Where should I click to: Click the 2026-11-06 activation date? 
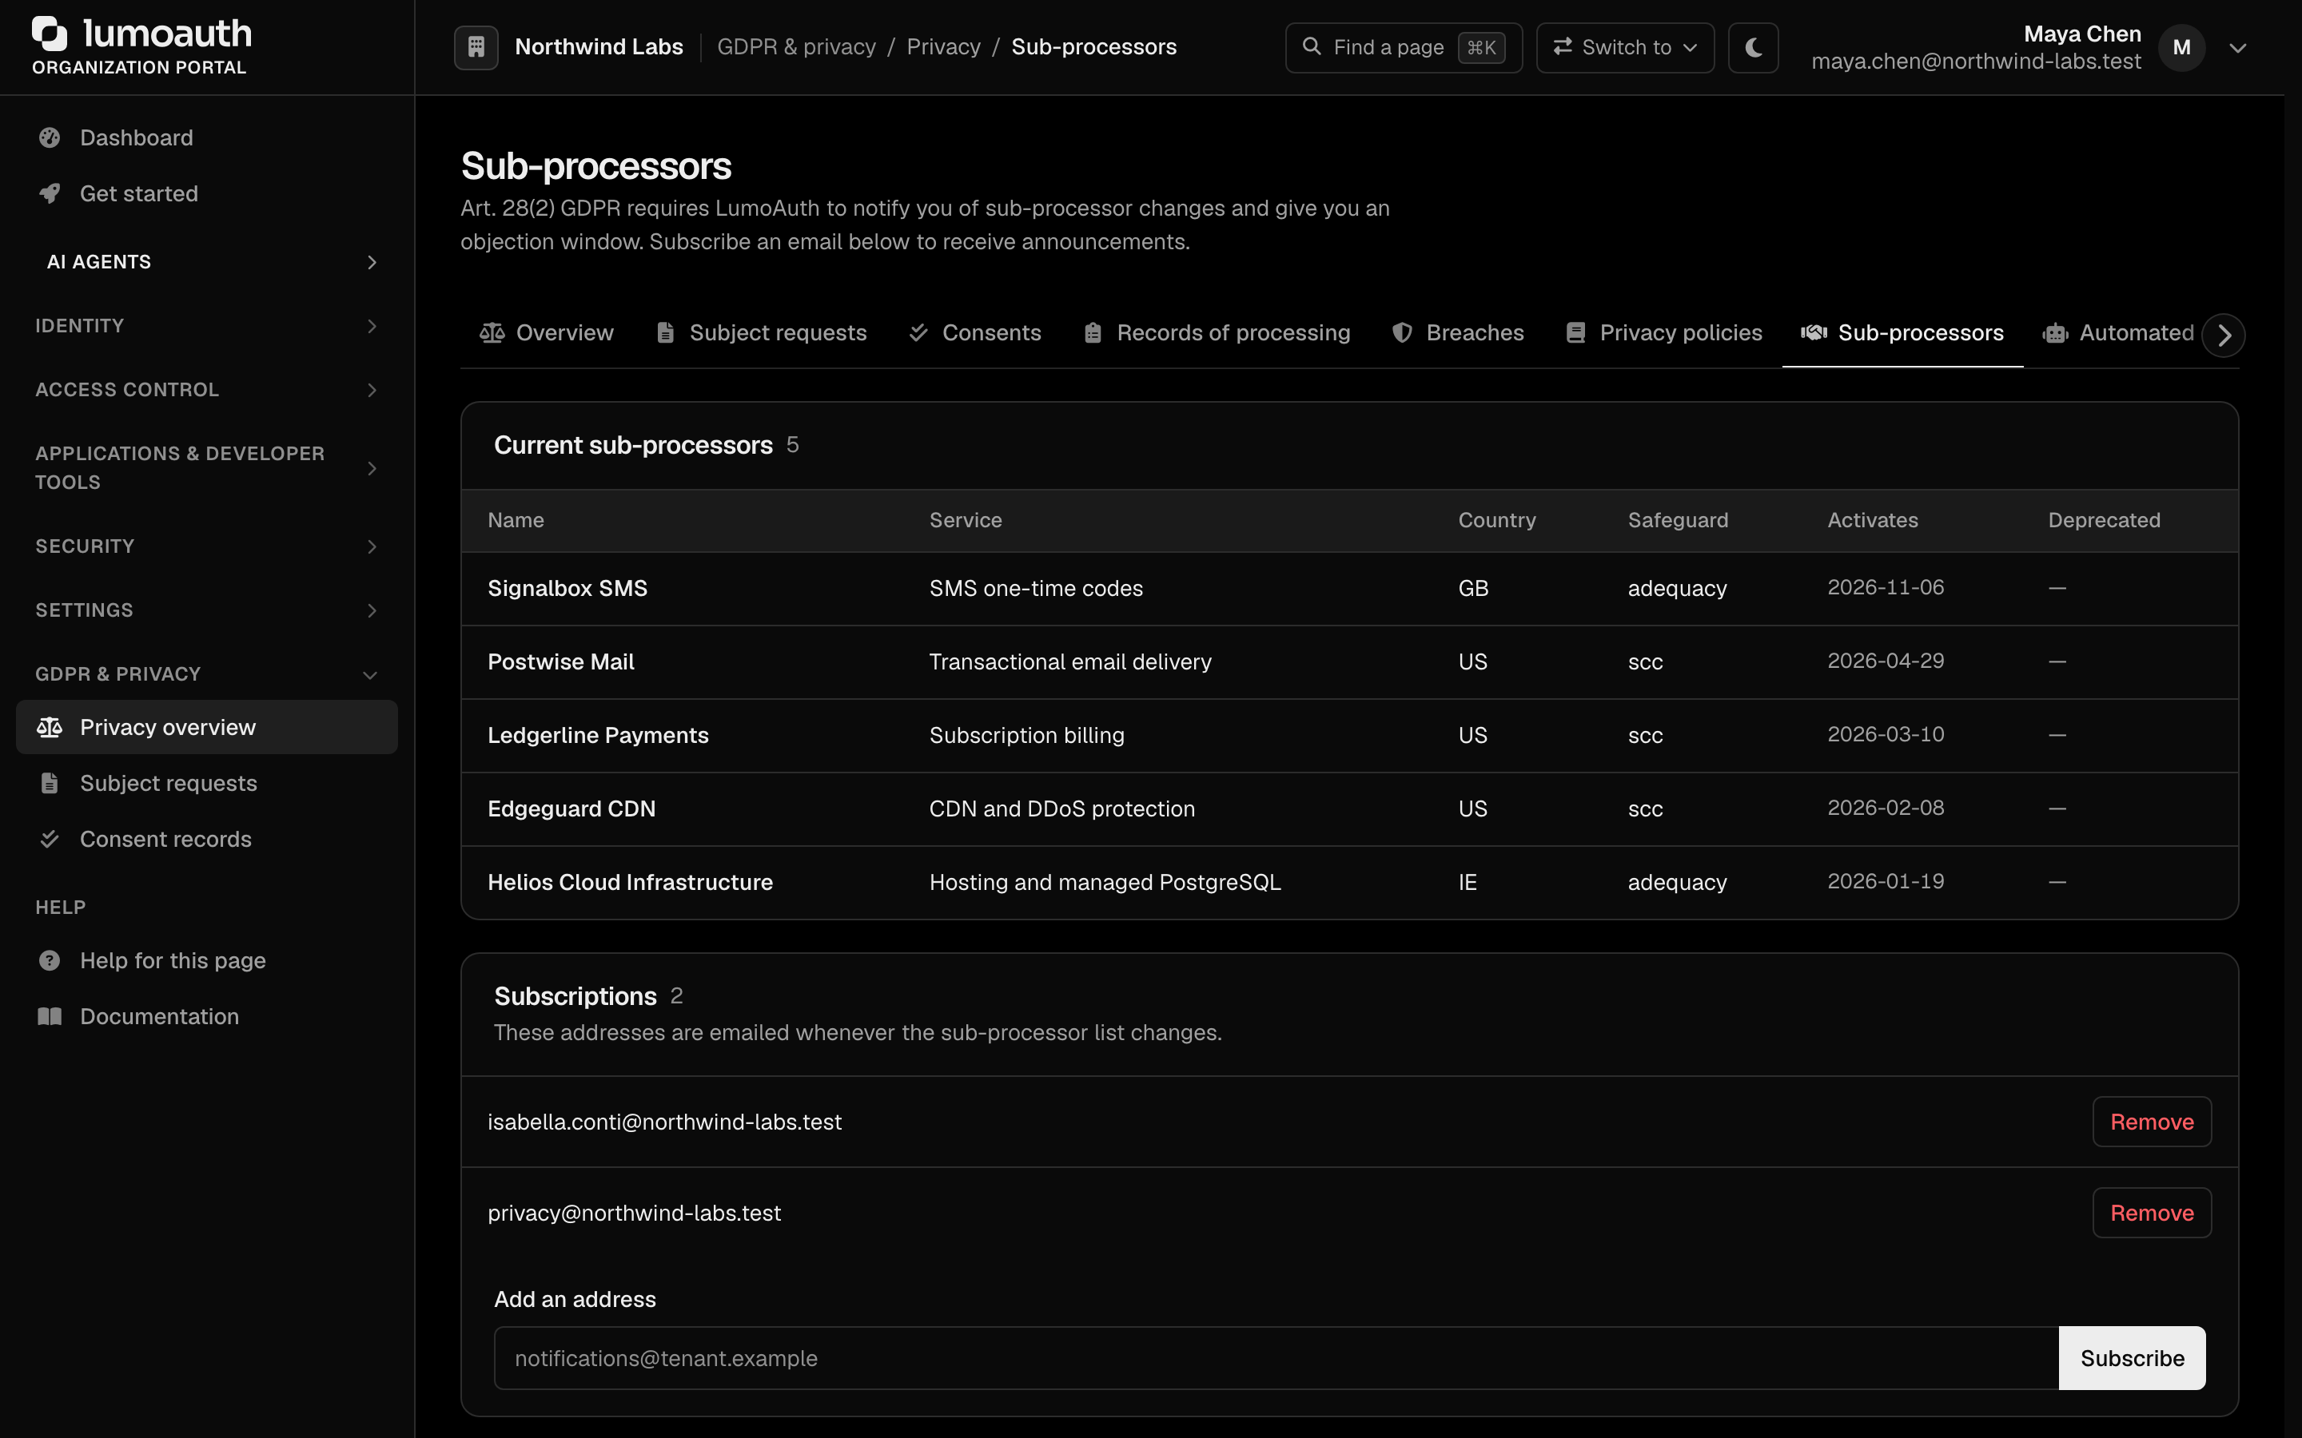pyautogui.click(x=1886, y=588)
